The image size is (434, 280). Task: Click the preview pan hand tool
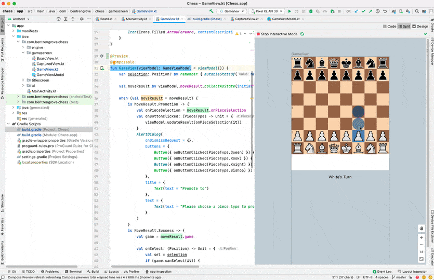pos(422,228)
